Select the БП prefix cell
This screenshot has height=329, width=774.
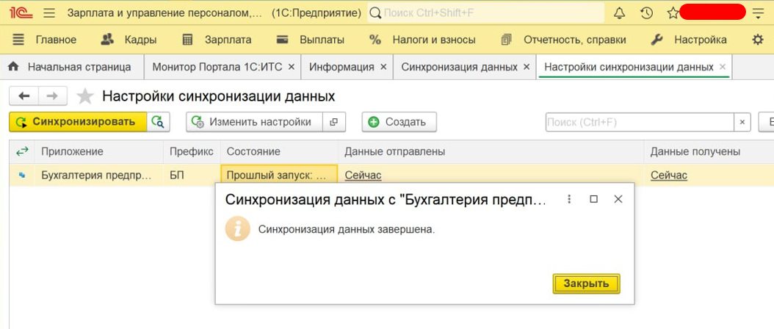point(192,176)
